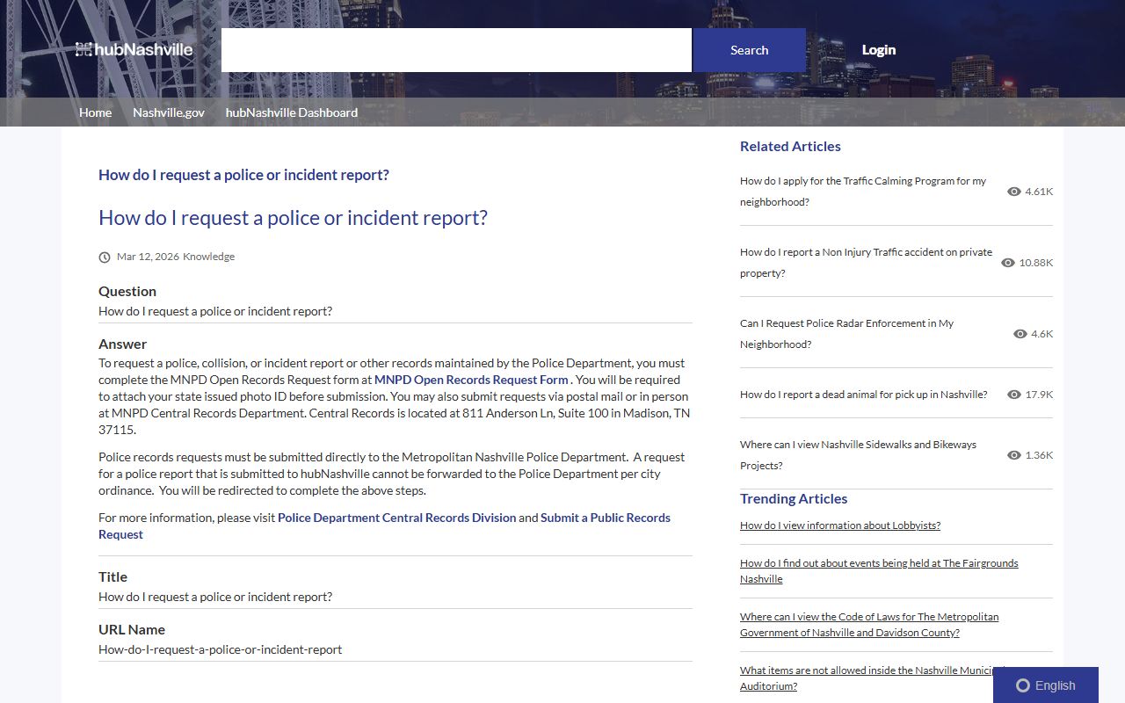The height and width of the screenshot is (703, 1125).
Task: Click the Mar 12, 2026 date text
Action: [x=148, y=257]
